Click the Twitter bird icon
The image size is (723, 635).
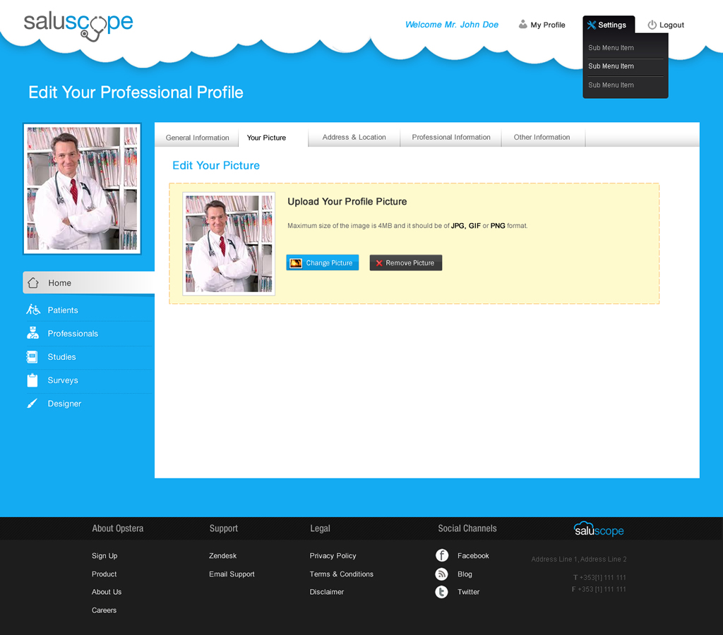(x=441, y=591)
